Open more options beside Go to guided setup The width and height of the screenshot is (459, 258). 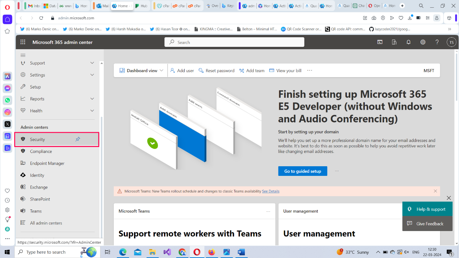337,171
